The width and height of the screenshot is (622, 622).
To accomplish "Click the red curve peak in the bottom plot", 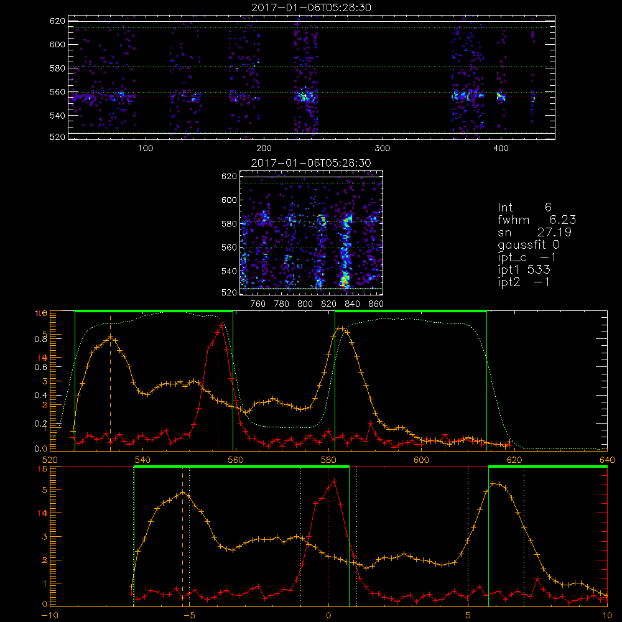I will pos(334,481).
